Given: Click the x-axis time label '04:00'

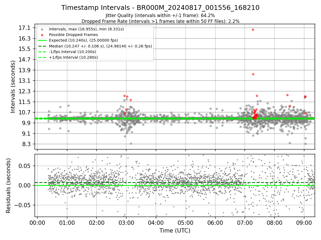Looking at the screenshot, I should click(156, 223).
